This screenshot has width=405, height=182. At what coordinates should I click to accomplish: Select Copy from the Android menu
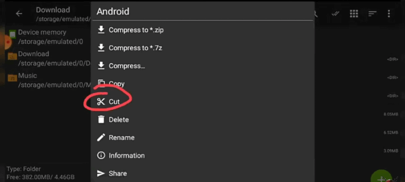tap(203, 84)
